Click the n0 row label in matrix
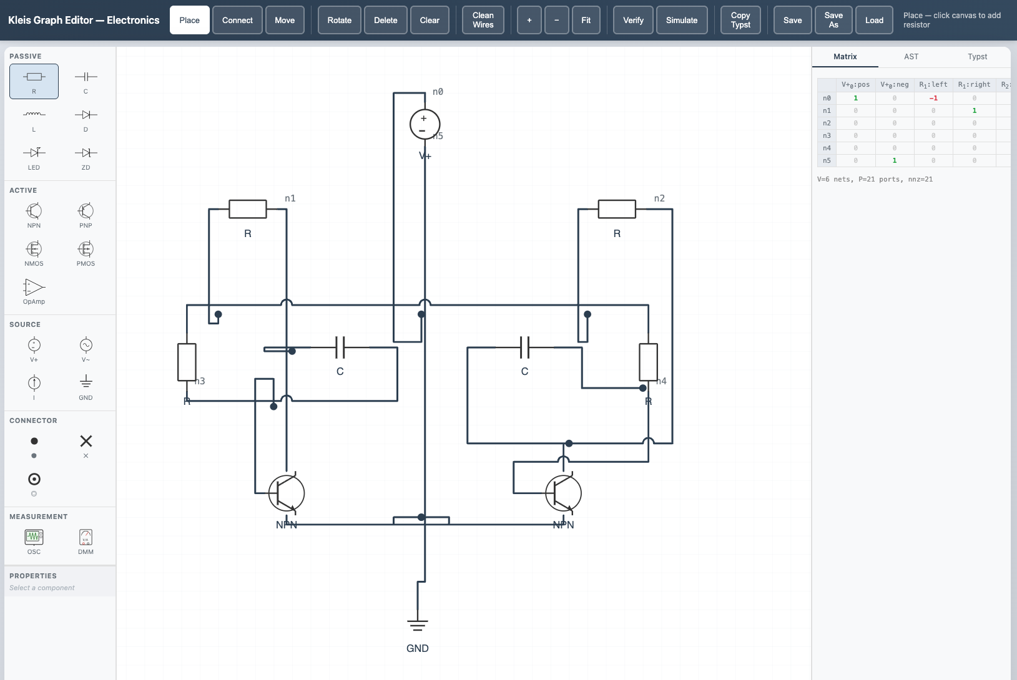1017x680 pixels. (x=827, y=98)
